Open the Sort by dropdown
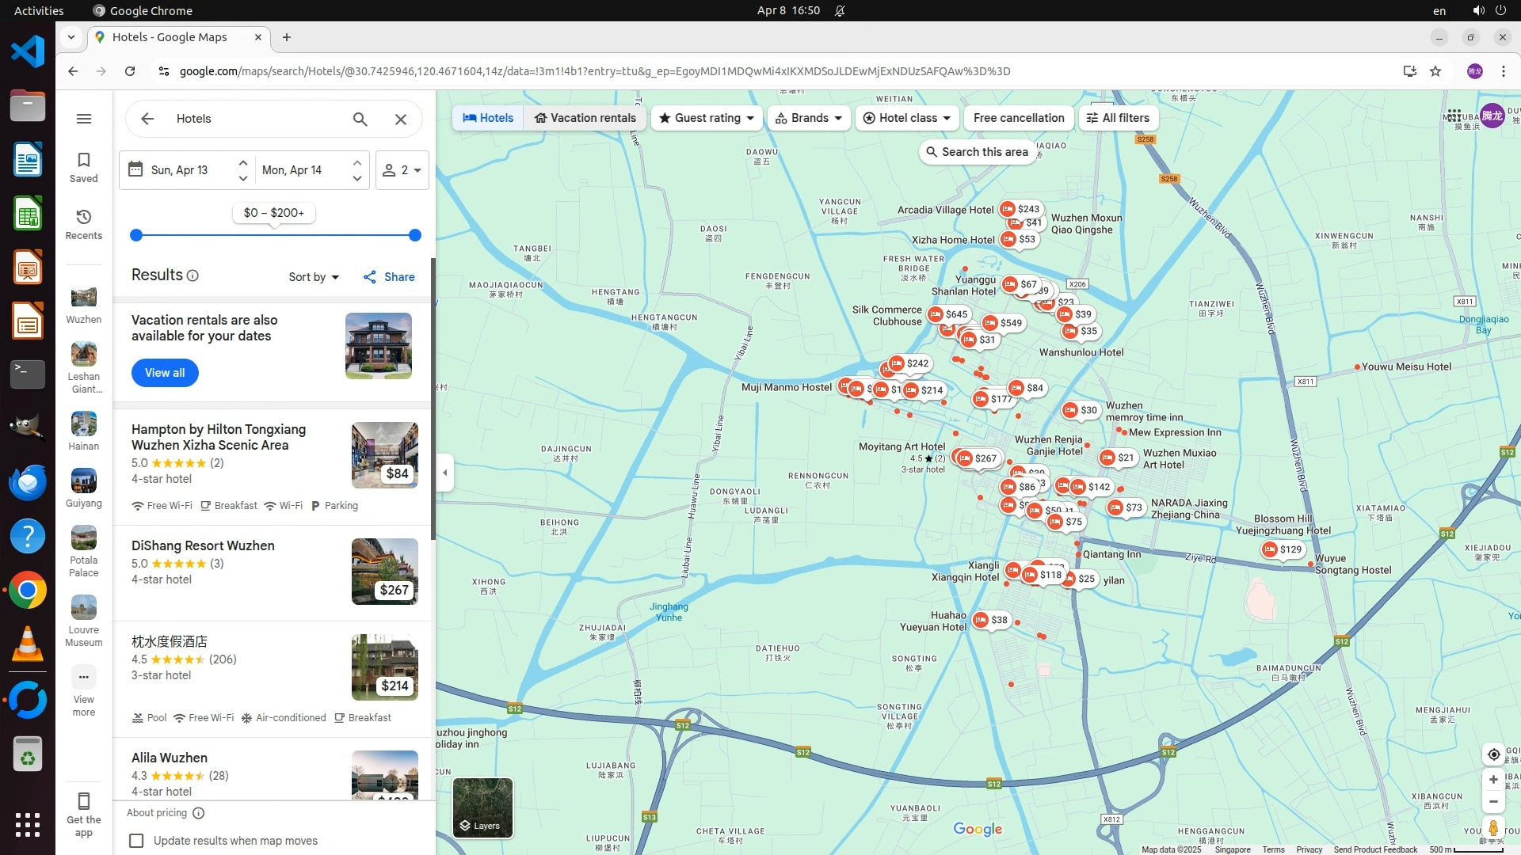Screen dimensions: 1521x855 click(x=314, y=277)
